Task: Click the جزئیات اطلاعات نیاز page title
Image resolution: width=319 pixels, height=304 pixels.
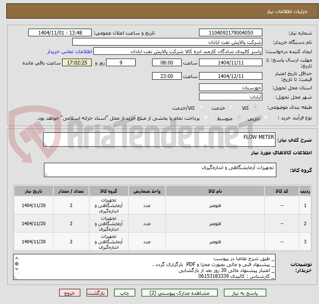Action: [287, 11]
